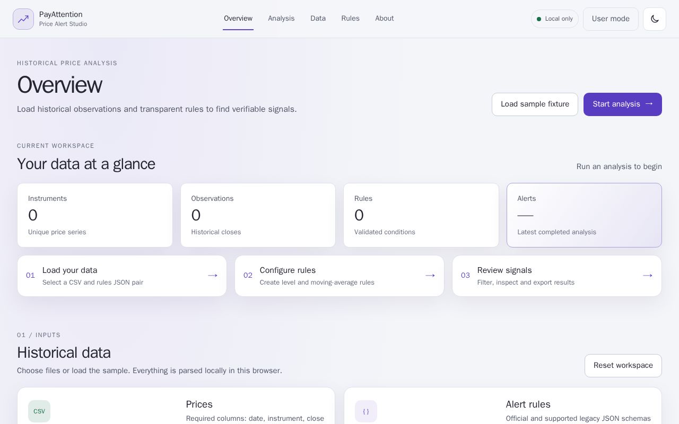The width and height of the screenshot is (679, 424).
Task: Click "Official and supported legacy JSON schemas" text
Action: (578, 419)
